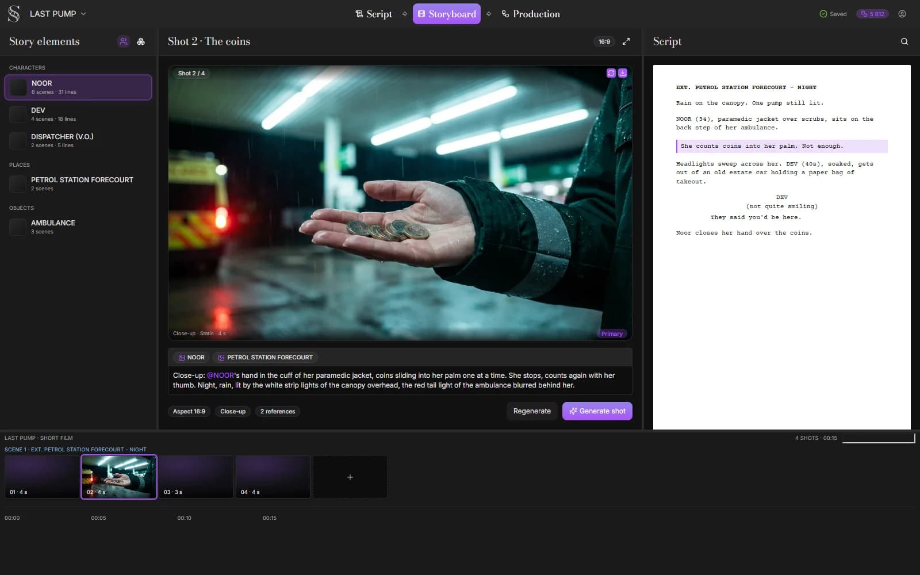Show objects view in Story elements
The height and width of the screenshot is (575, 920).
coord(141,41)
